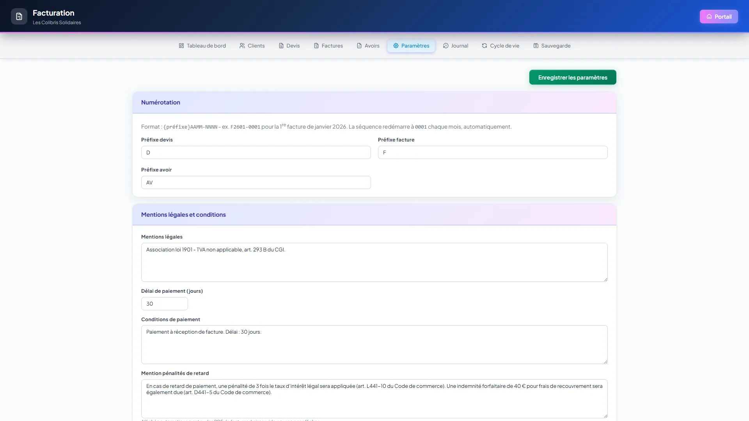Focus the Préfixe facture field
This screenshot has height=421, width=749.
(493, 152)
